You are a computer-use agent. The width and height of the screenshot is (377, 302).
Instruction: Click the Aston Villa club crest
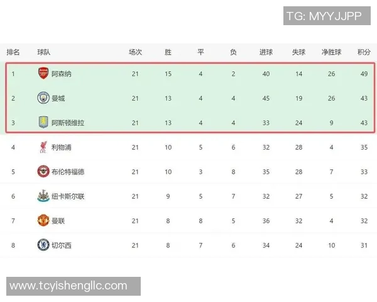click(x=43, y=123)
